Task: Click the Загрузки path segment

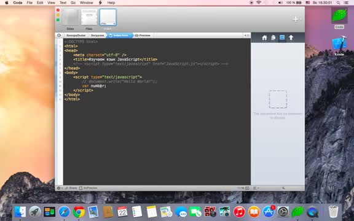Action: click(97, 36)
